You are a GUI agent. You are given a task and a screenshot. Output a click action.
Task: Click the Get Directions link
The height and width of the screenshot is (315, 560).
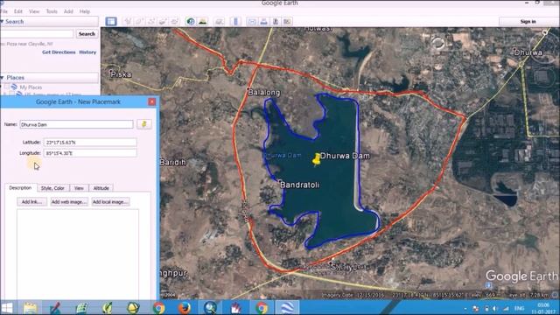tap(59, 52)
